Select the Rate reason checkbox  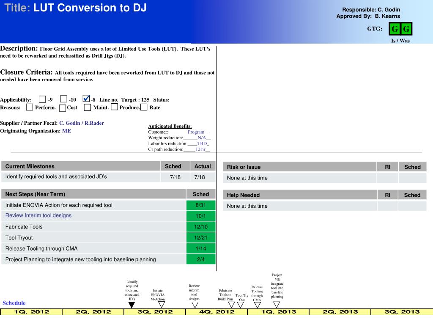tap(144, 107)
